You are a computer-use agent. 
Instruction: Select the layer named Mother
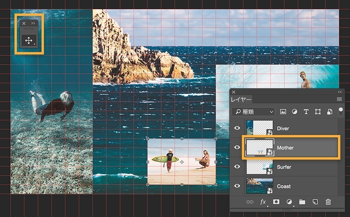click(285, 148)
